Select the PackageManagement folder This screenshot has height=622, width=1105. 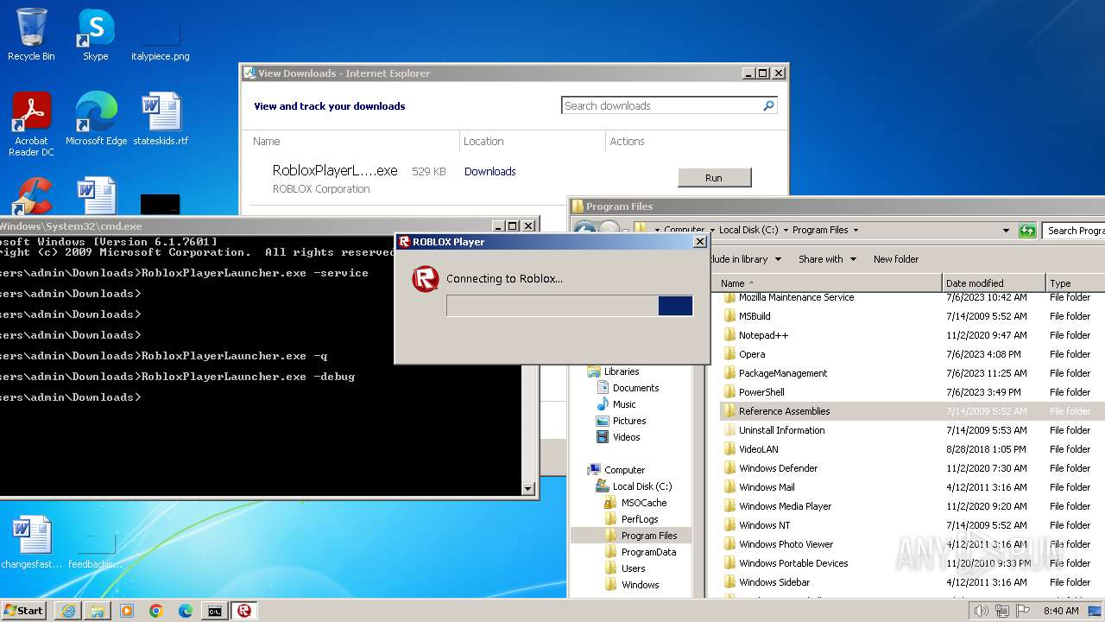click(x=782, y=373)
